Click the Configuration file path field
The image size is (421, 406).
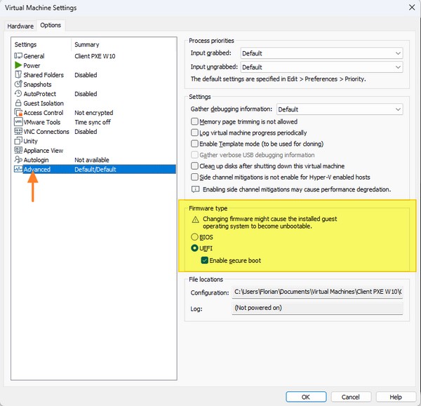(x=317, y=292)
